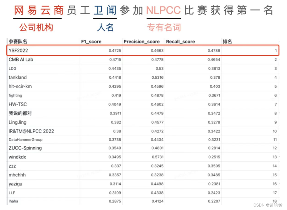Click the recall value 0.2423

pos(214,193)
